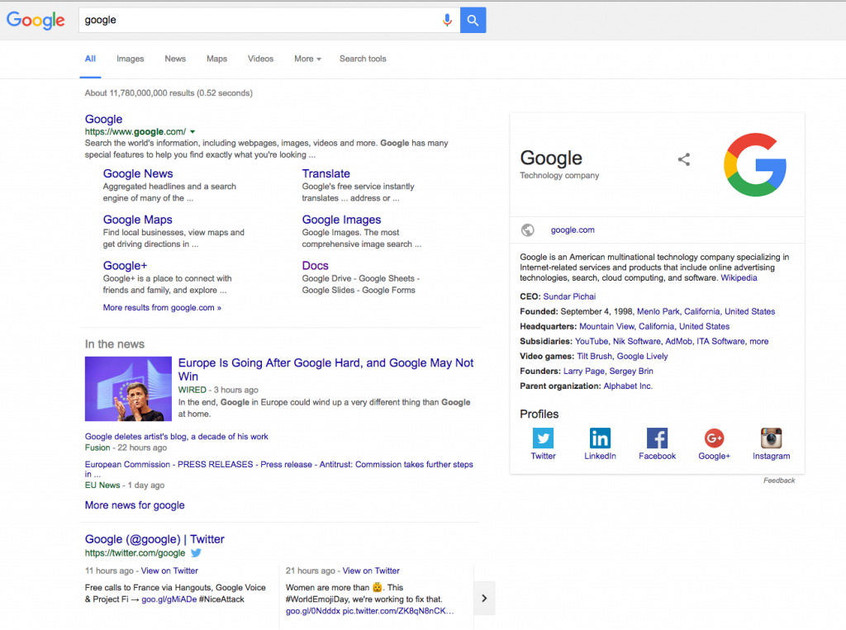Open Google's LinkedIn profile icon
This screenshot has width=846, height=630.
(x=600, y=438)
